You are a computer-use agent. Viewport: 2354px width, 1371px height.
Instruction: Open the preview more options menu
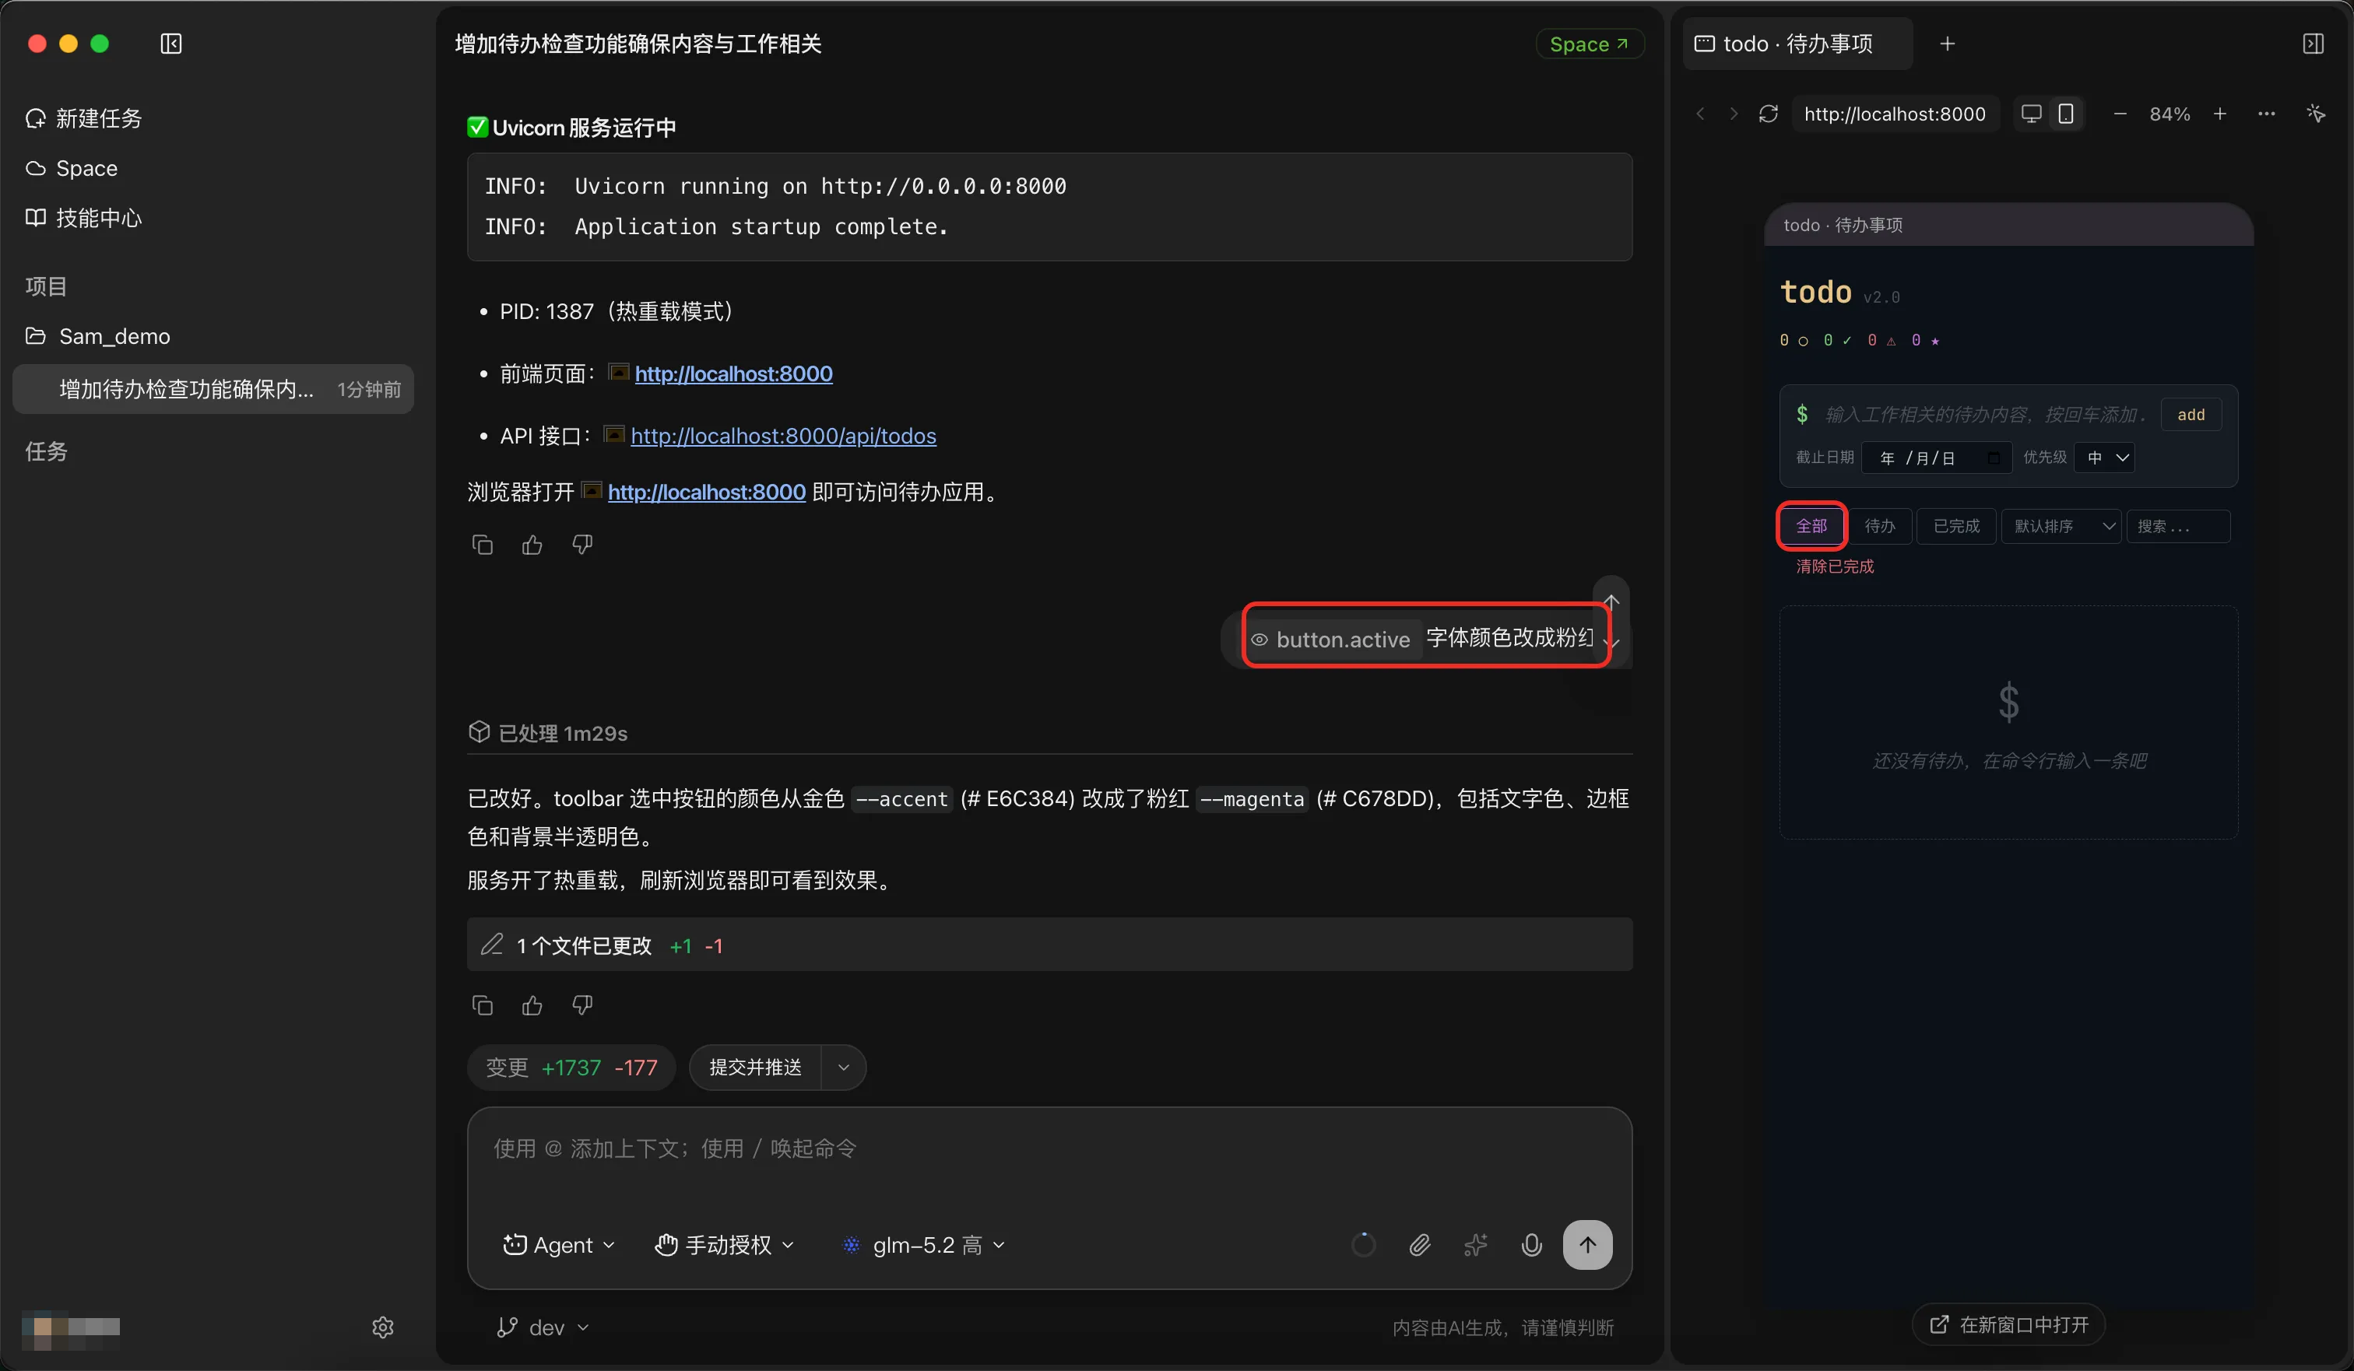click(x=2267, y=114)
